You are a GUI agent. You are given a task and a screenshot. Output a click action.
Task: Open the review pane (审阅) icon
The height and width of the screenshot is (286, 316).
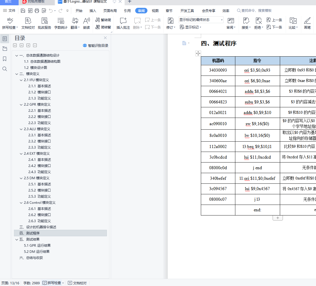point(231,21)
